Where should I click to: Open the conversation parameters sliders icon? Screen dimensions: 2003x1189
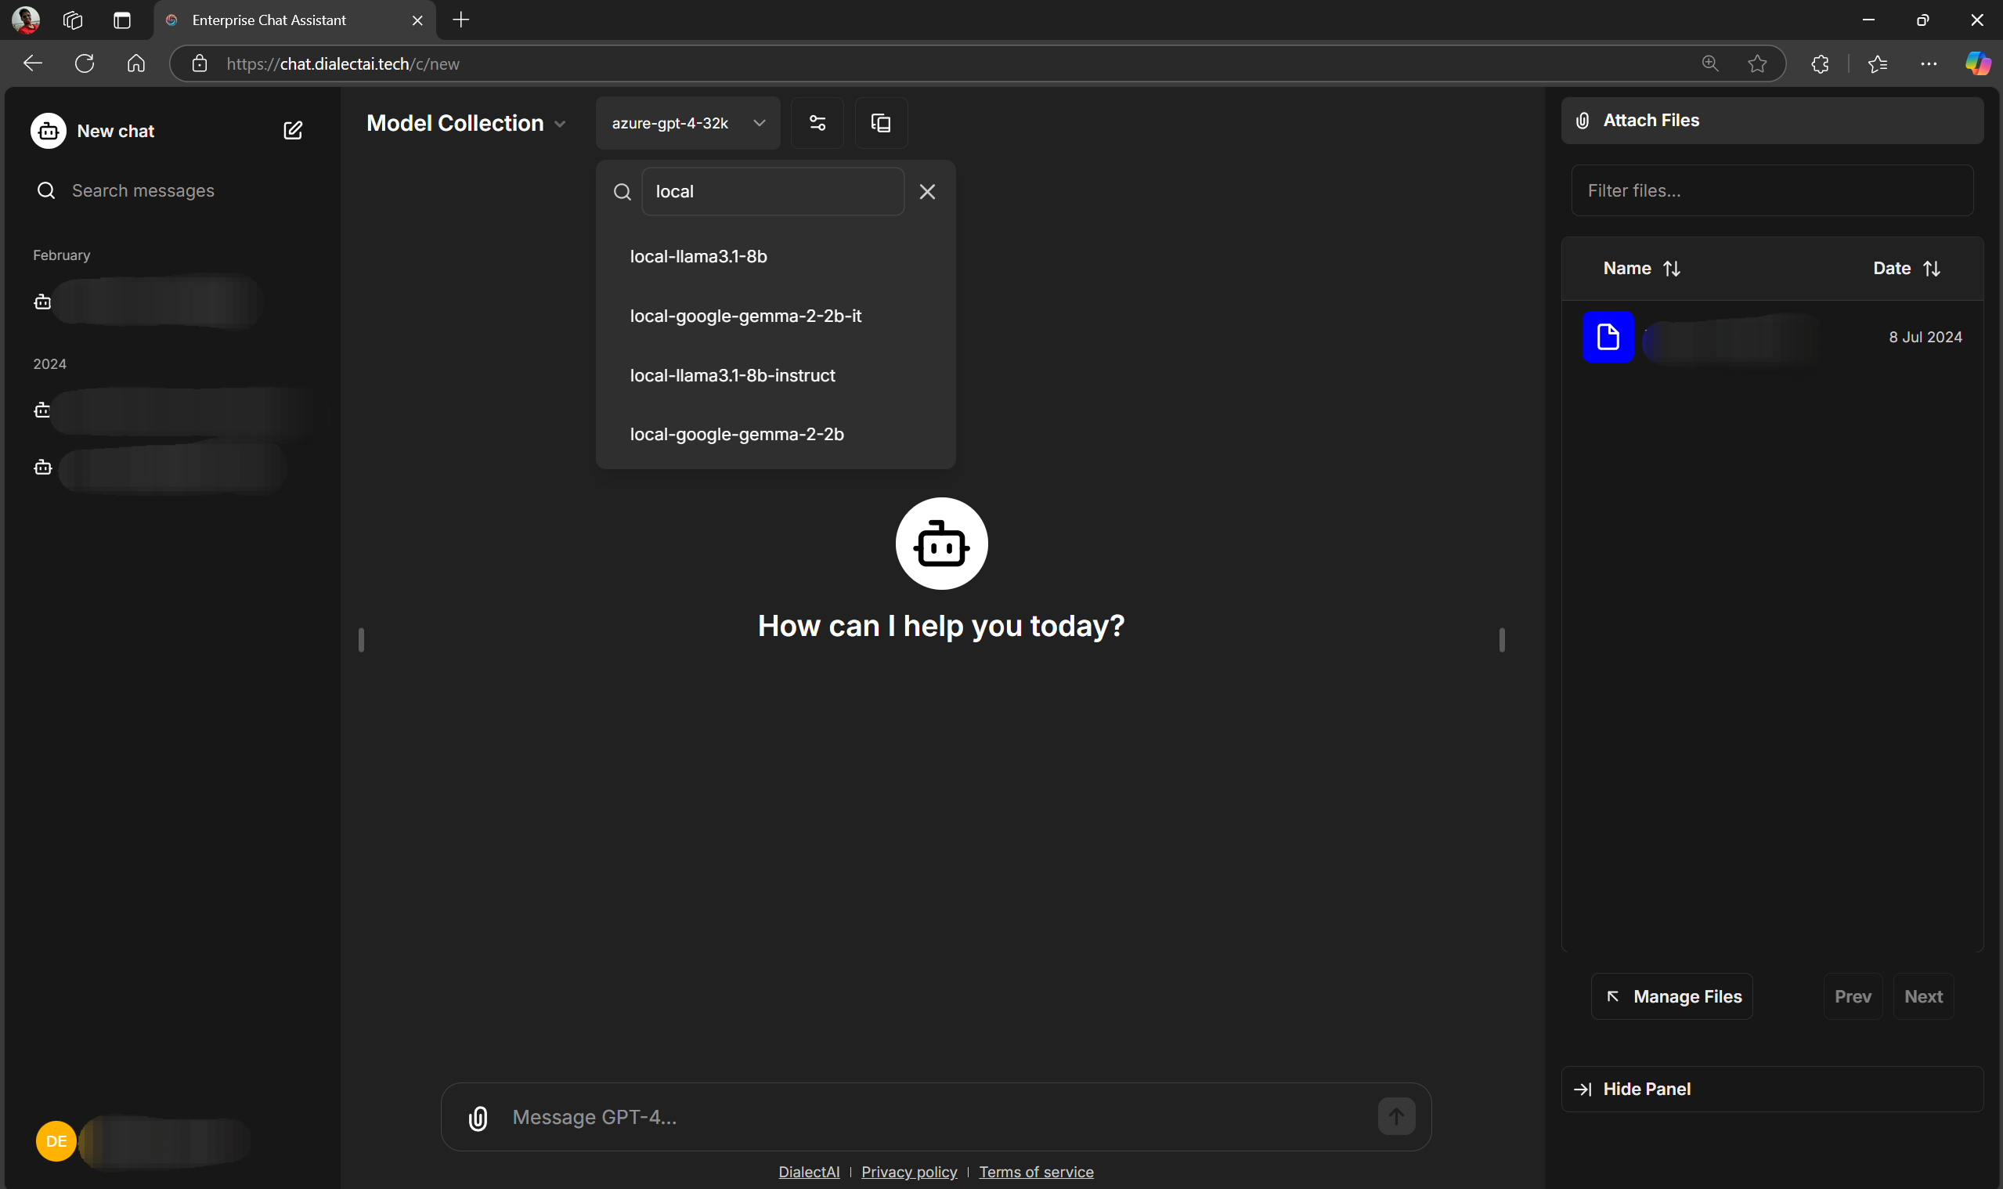click(817, 124)
